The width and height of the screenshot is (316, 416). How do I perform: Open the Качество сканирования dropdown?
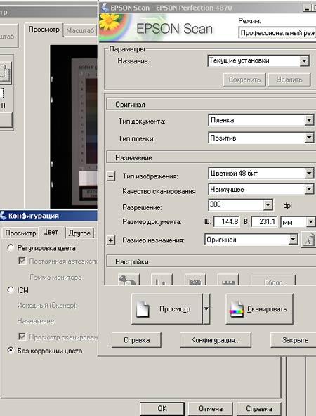309,189
